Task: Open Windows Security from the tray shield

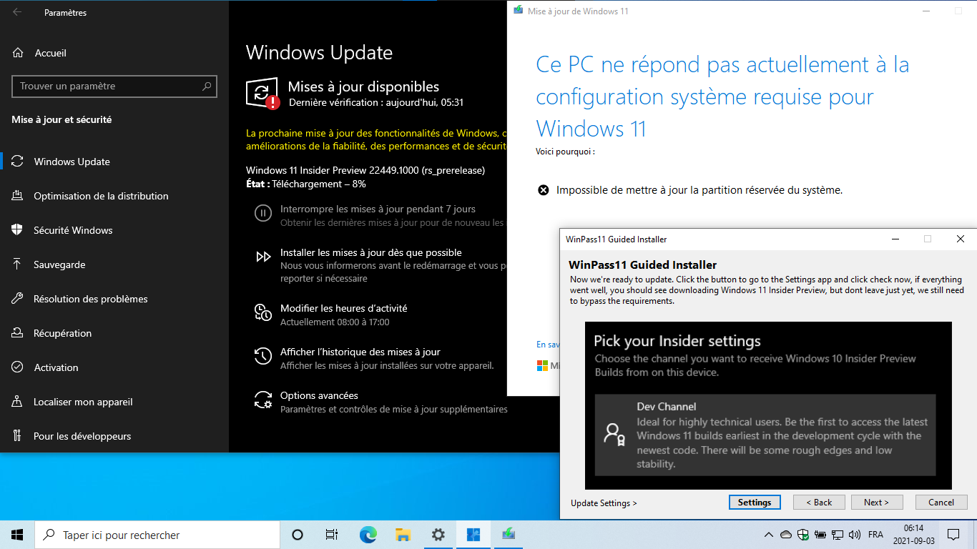Action: [803, 535]
